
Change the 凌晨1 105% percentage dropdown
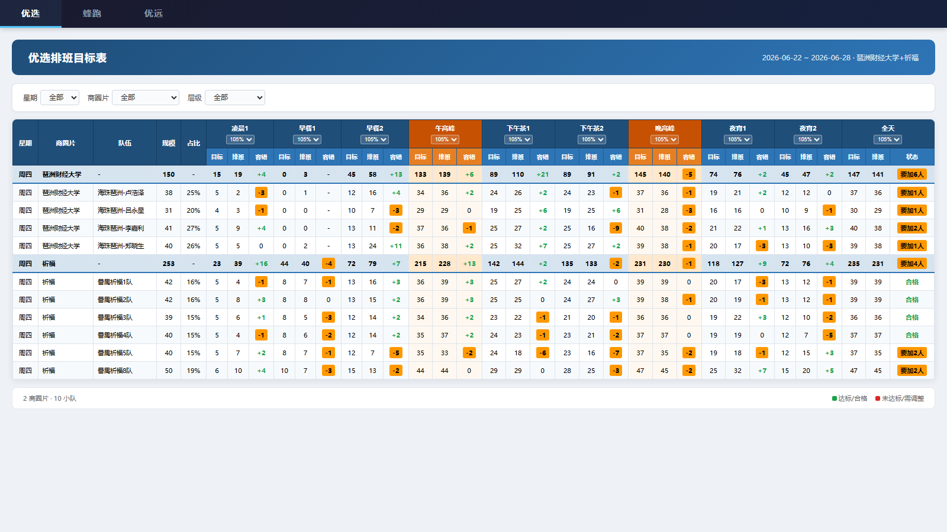(240, 140)
